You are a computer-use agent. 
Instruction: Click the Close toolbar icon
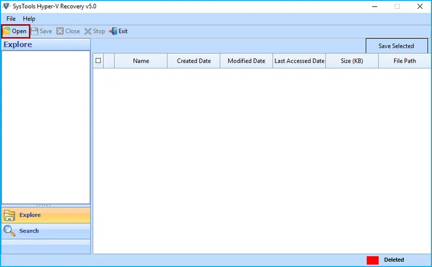(x=60, y=31)
